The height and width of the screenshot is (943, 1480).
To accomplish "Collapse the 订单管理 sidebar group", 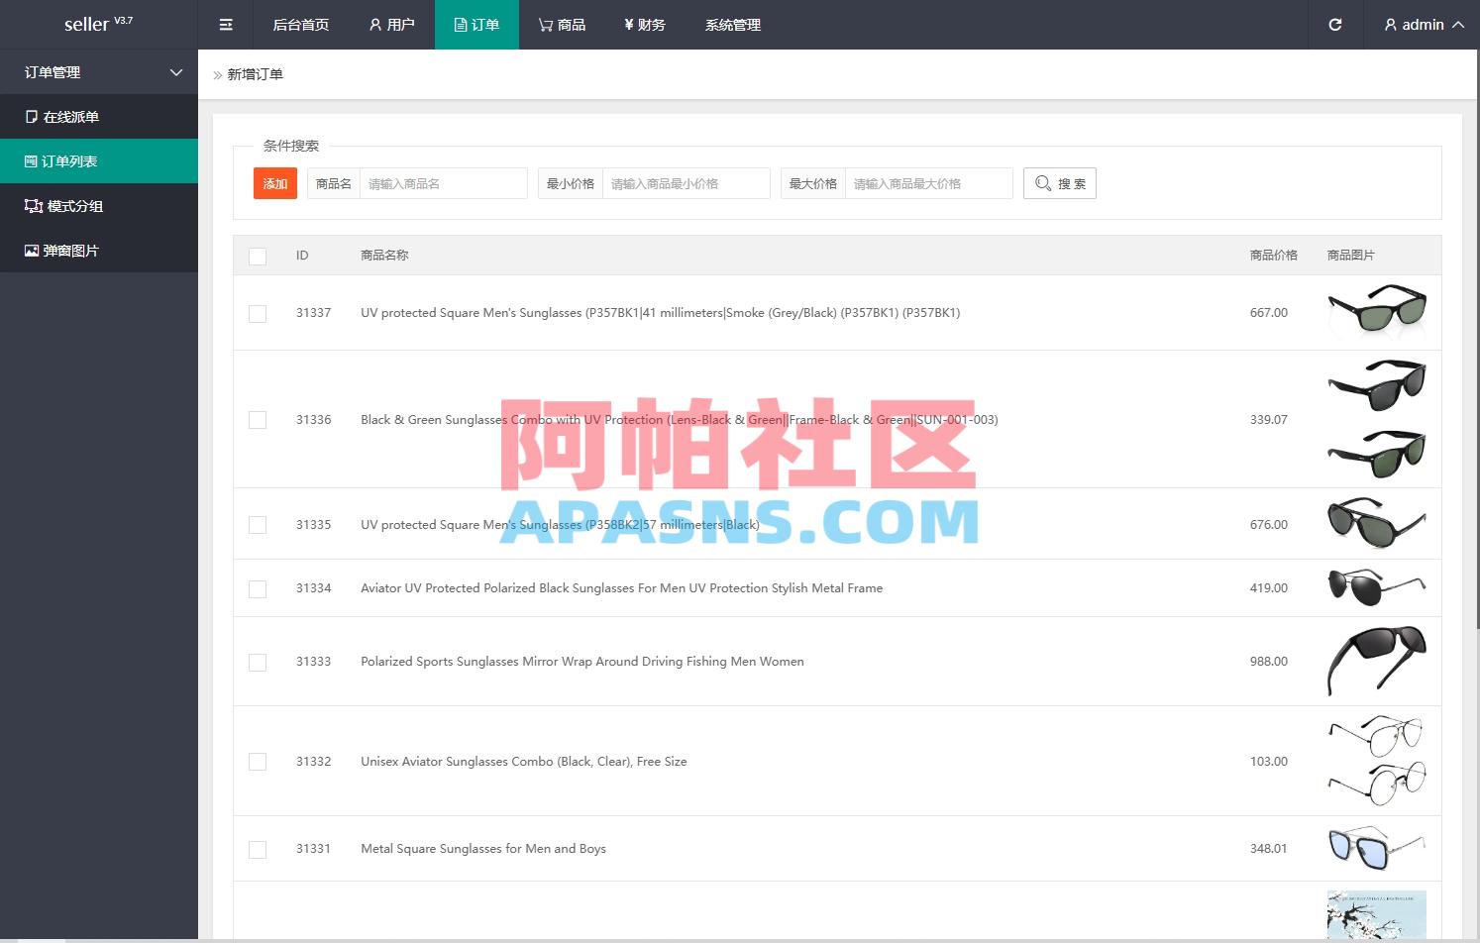I will (176, 71).
